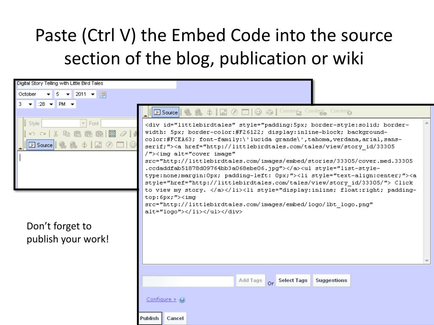Click Paste icon in back editor
This screenshot has width=434, height=325.
coord(78,134)
